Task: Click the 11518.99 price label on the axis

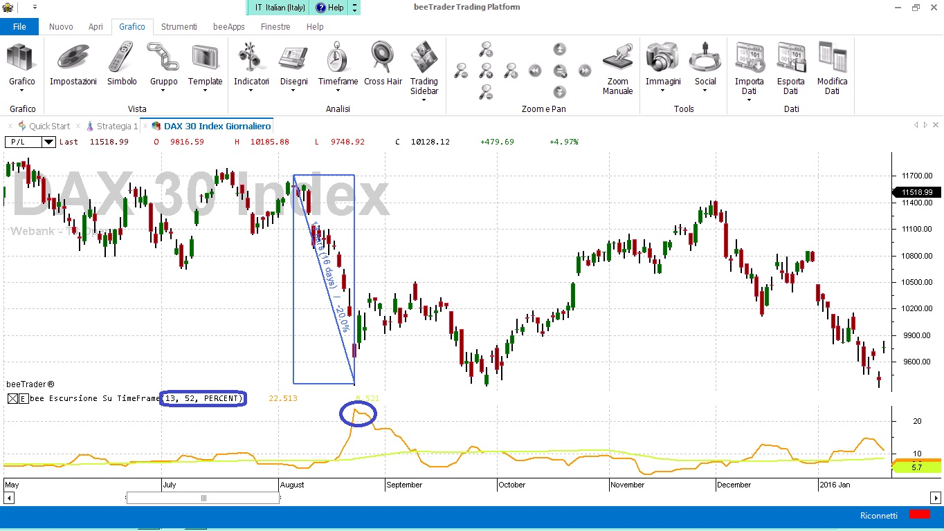Action: (918, 192)
